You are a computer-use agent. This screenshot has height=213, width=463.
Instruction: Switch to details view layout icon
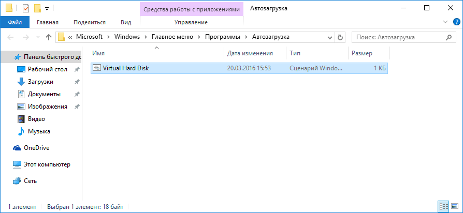tap(443, 206)
